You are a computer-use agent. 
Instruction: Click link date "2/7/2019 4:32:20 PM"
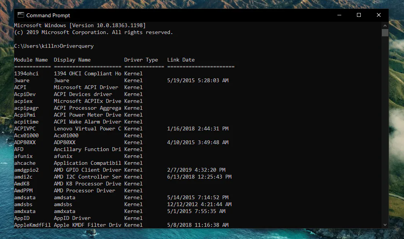tap(196, 170)
